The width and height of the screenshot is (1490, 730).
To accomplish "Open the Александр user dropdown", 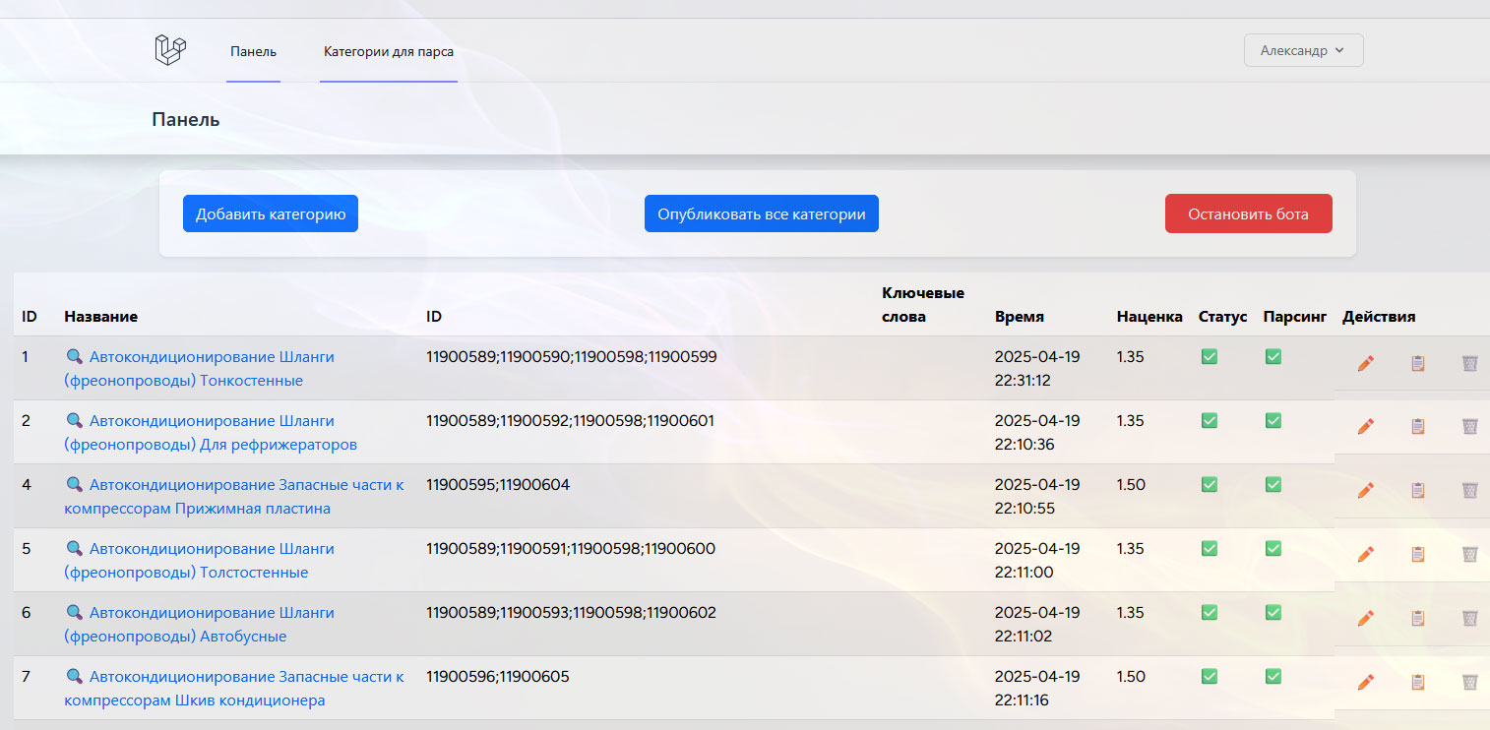I will point(1303,51).
